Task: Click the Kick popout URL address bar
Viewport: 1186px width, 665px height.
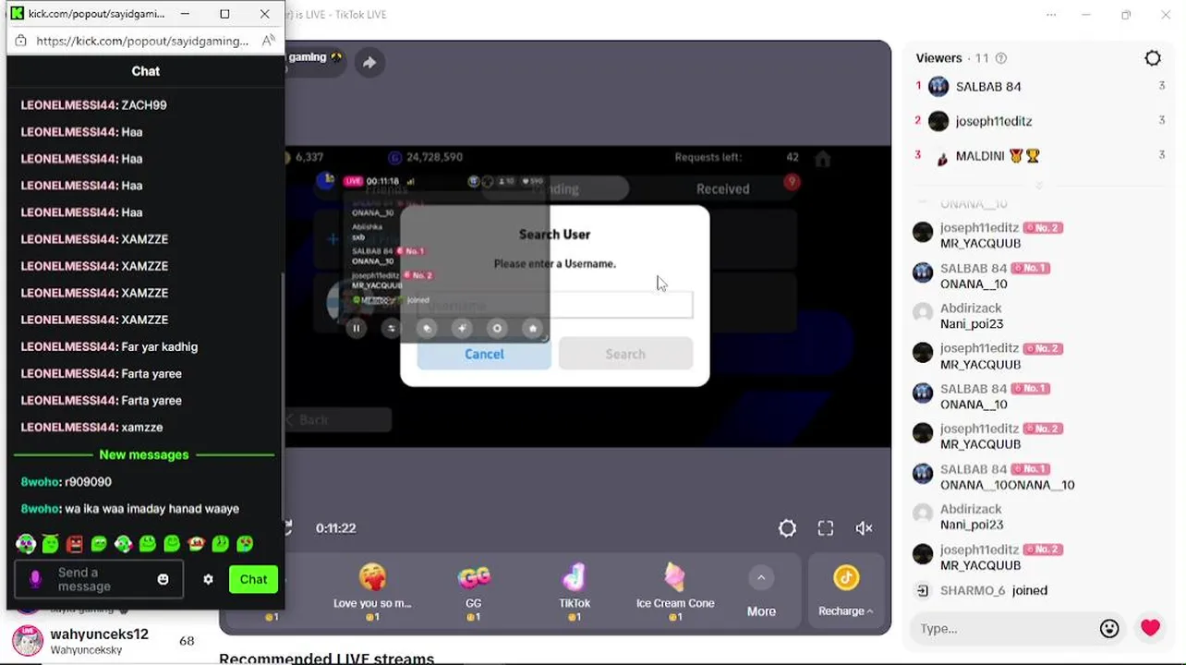Action: point(142,41)
